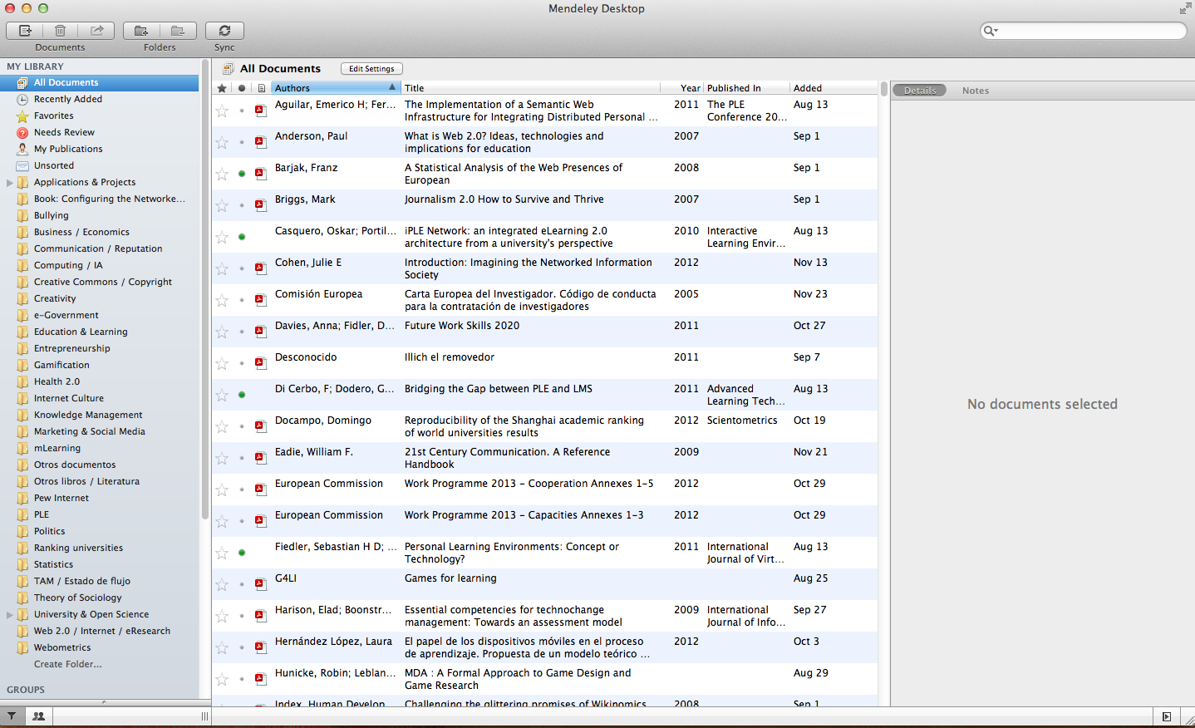Viewport: 1195px width, 728px height.
Task: Open the Unsorted collection
Action: [x=54, y=165]
